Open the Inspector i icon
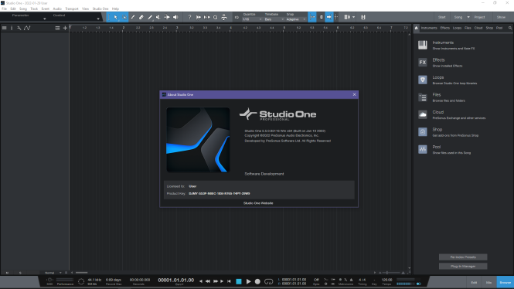Image resolution: width=514 pixels, height=289 pixels. 12,28
